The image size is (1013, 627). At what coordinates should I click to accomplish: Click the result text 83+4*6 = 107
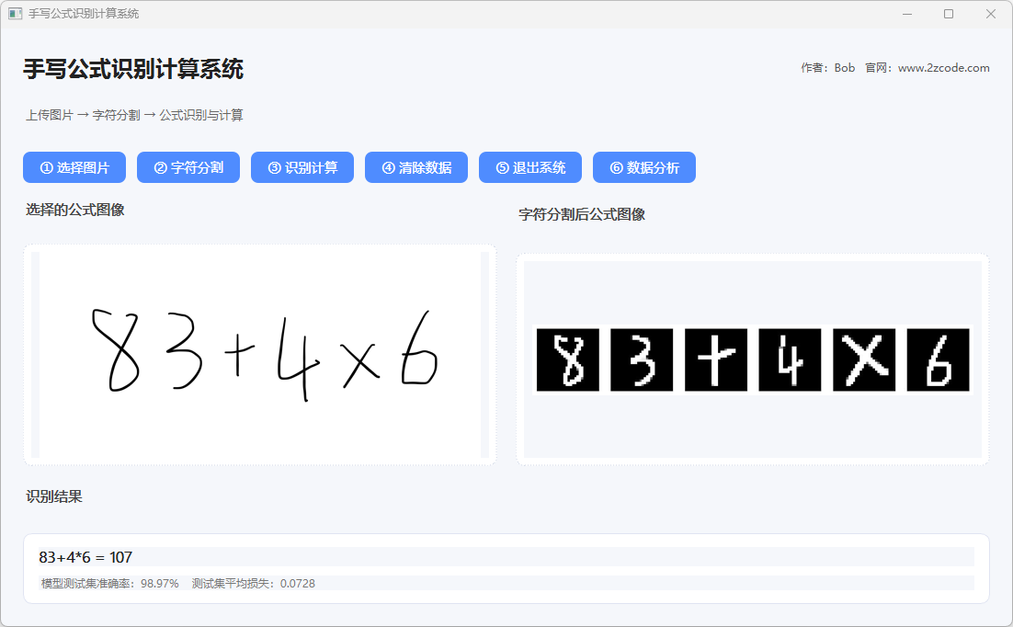[x=86, y=557]
